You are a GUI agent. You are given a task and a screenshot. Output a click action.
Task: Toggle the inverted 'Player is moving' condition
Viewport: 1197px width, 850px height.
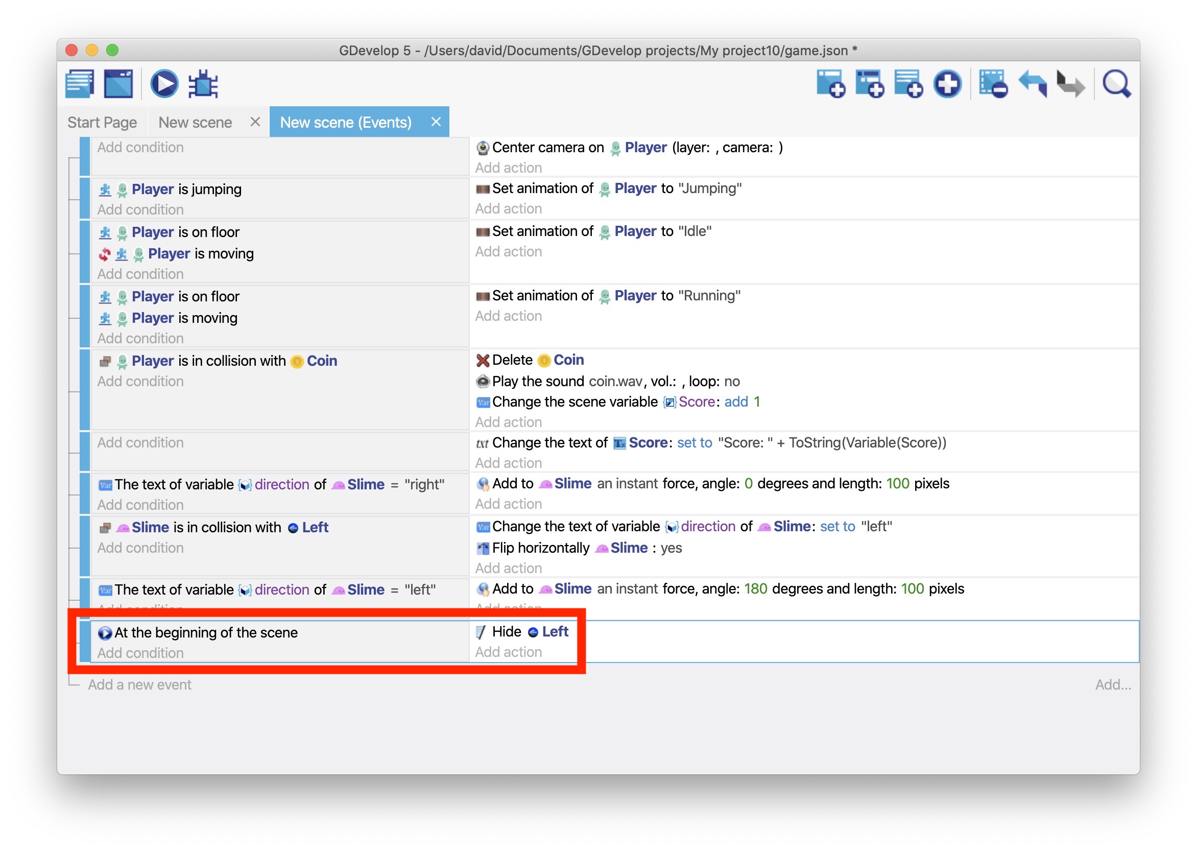pos(200,254)
